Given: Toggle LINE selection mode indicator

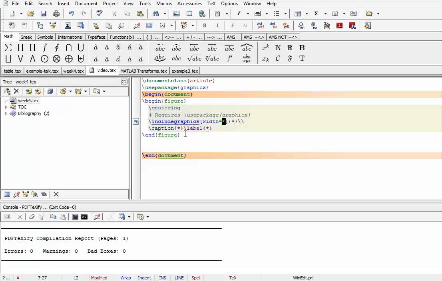Looking at the screenshot, I should tap(179, 278).
